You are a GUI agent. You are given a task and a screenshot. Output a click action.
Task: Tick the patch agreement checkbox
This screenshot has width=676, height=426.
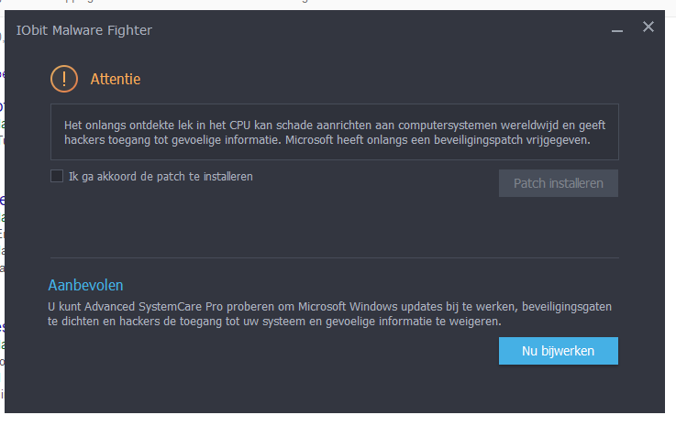point(57,176)
